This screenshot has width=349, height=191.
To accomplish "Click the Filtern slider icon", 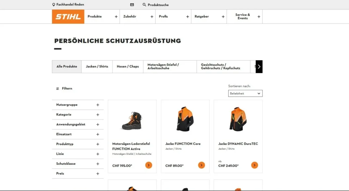I will click(58, 89).
